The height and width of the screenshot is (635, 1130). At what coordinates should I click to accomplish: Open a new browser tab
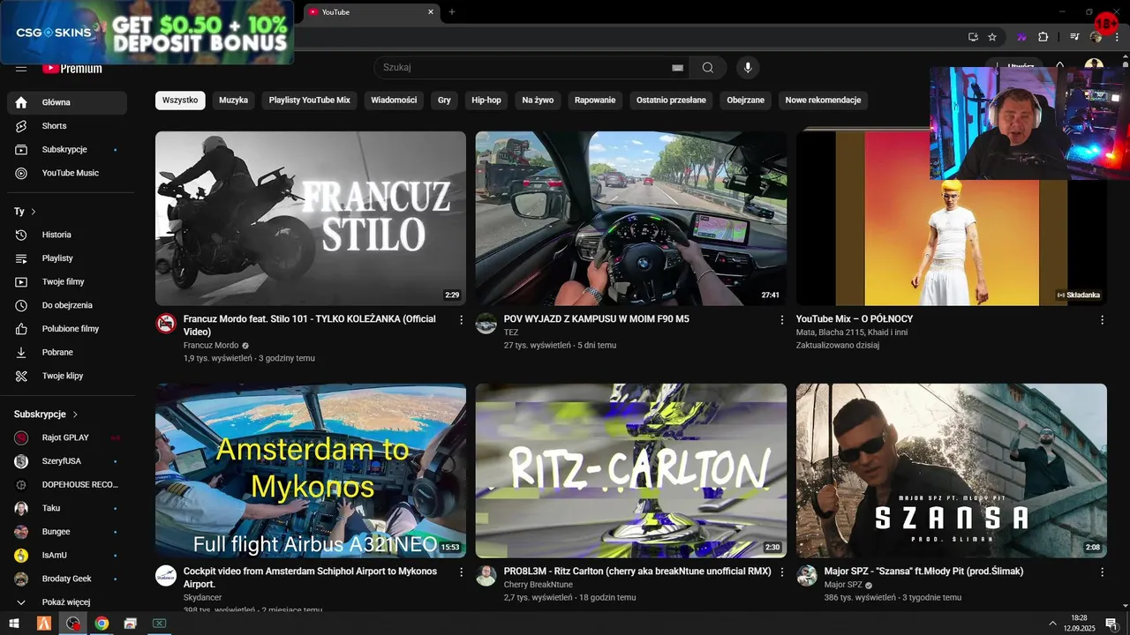click(452, 12)
